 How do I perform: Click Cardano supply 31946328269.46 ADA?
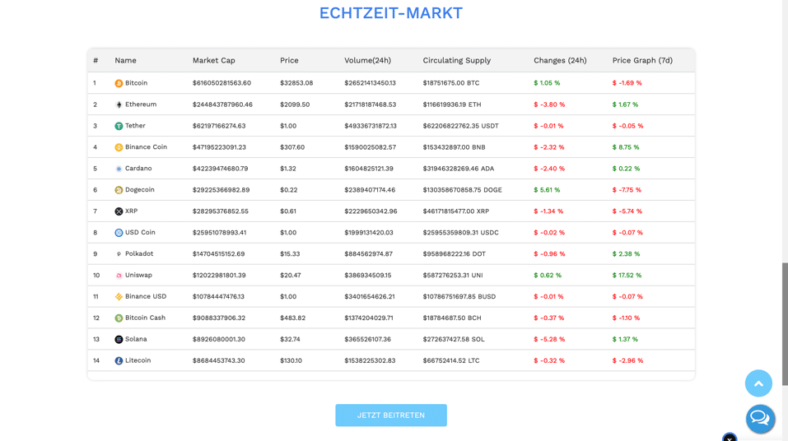pyautogui.click(x=459, y=169)
